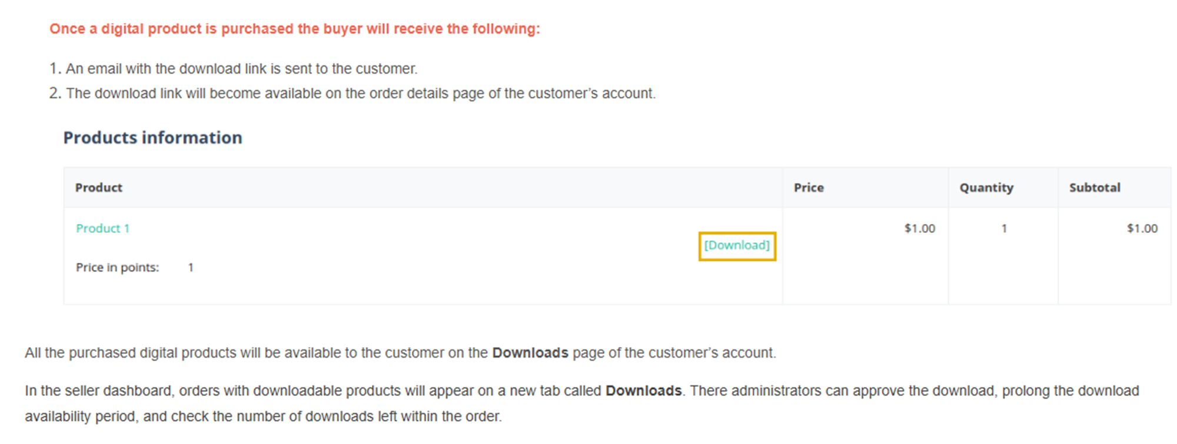This screenshot has height=444, width=1177.
Task: Click bold Downloads in the seller dashboard sentence
Action: tap(643, 391)
